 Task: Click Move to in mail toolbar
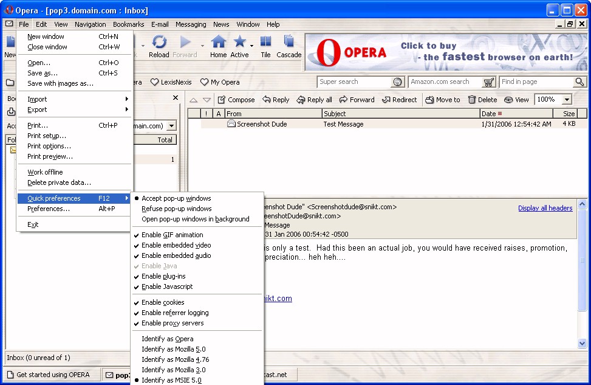click(x=443, y=100)
